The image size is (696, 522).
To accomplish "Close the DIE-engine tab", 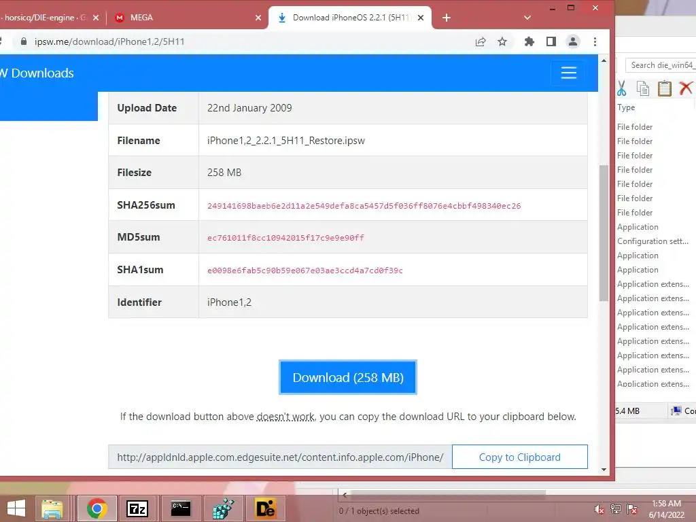I will click(96, 18).
